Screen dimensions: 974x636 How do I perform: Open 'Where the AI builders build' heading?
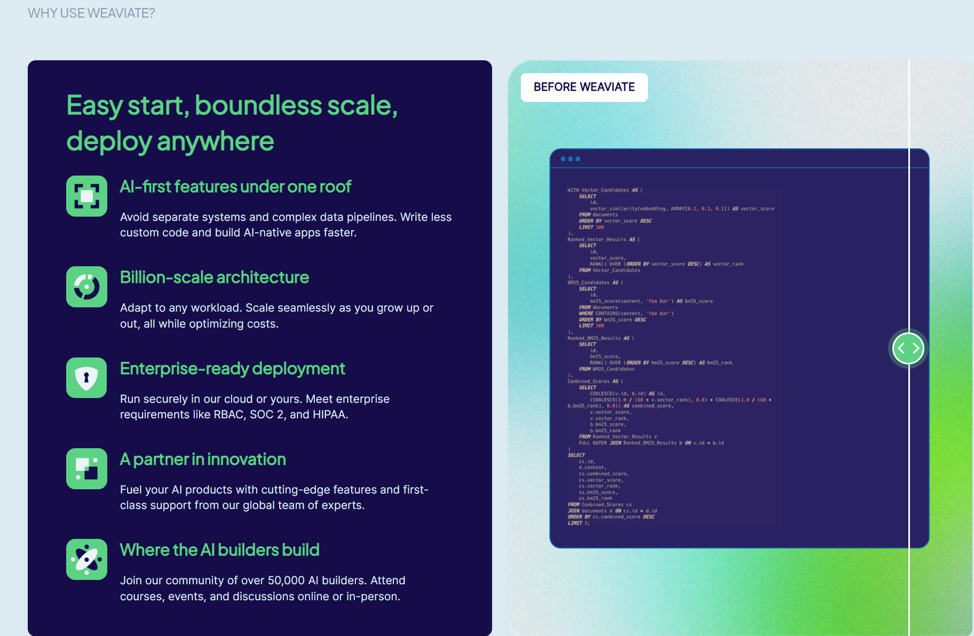[x=219, y=550]
